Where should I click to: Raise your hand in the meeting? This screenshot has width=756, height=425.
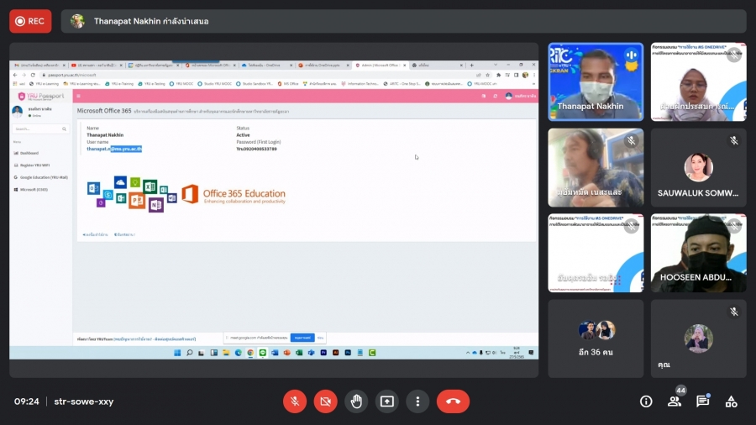coord(356,401)
